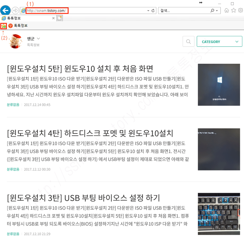Viewport: 244px width, 240px height.
Task: Click the forward navigation arrow
Action: pos(15,11)
